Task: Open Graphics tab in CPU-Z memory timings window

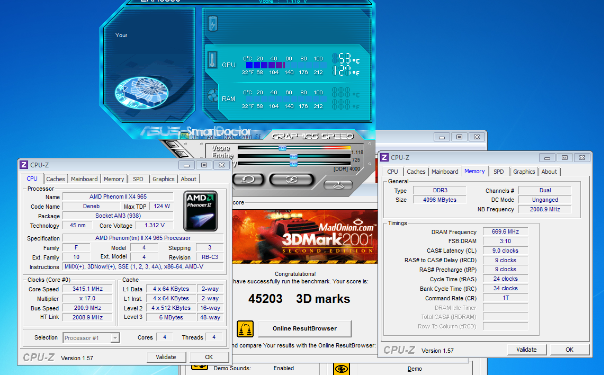Action: coord(524,172)
